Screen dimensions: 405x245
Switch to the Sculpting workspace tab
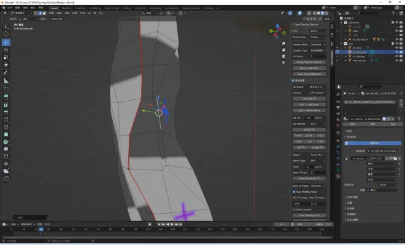[x=80, y=8]
